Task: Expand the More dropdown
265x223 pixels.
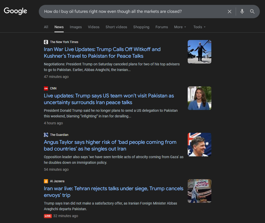Action: (180, 27)
